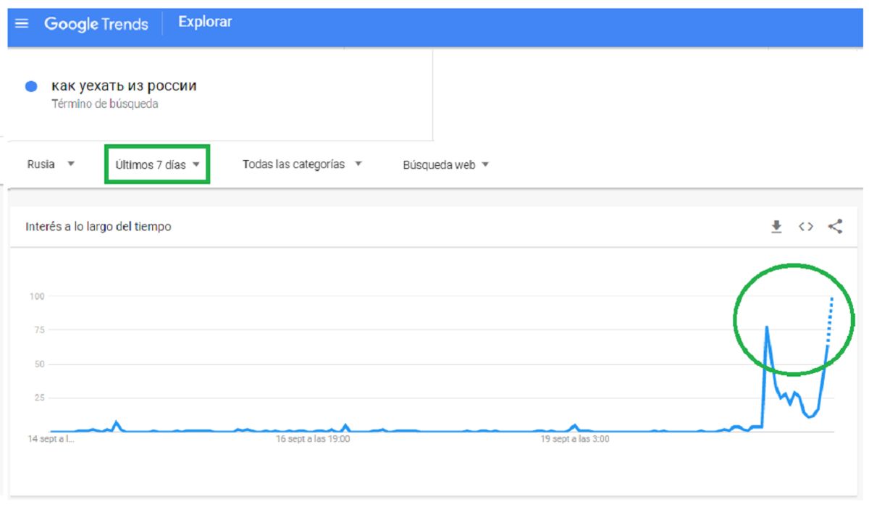
Task: Click the Interés a lo largo del tiempo heading
Action: (98, 227)
